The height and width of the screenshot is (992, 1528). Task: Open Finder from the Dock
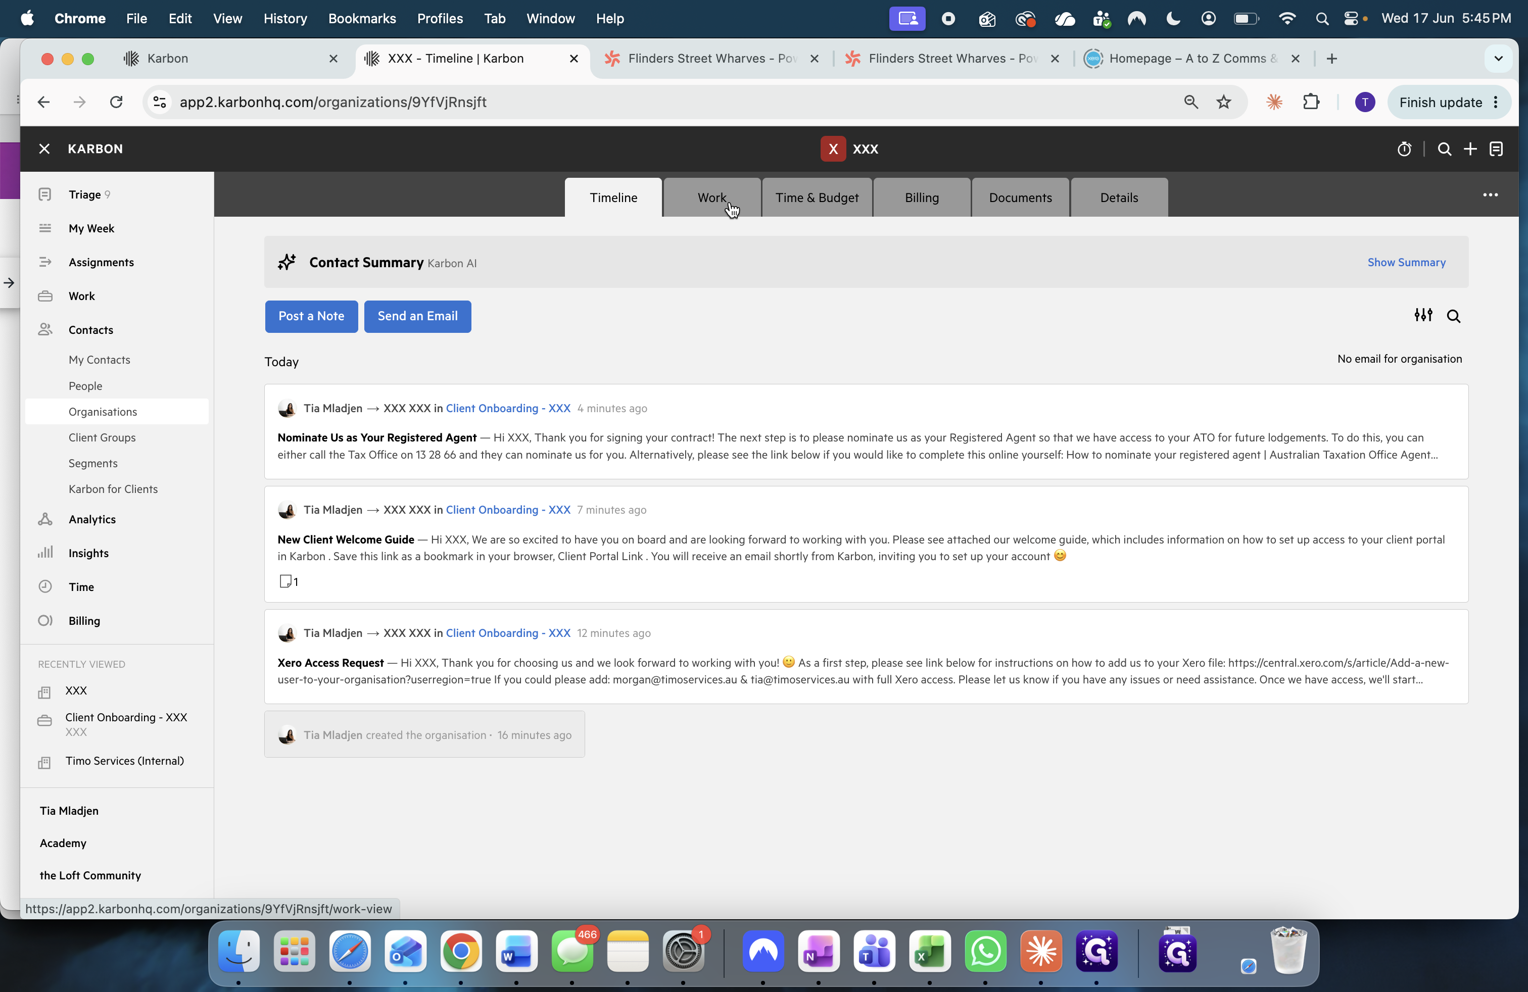239,951
